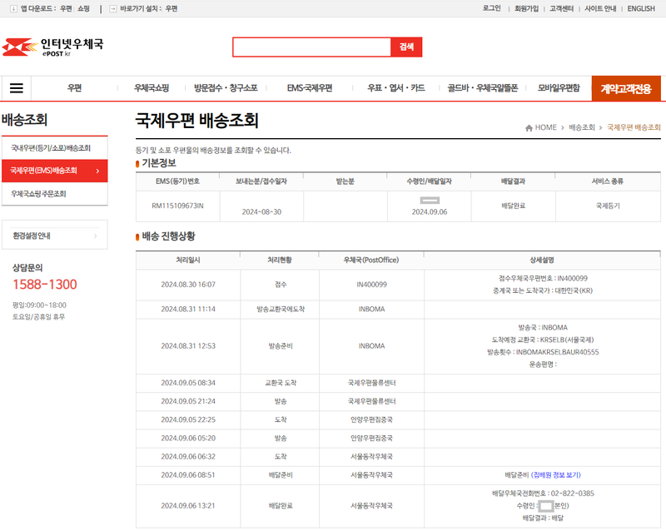
Task: Focus the top search input field
Action: pos(311,47)
